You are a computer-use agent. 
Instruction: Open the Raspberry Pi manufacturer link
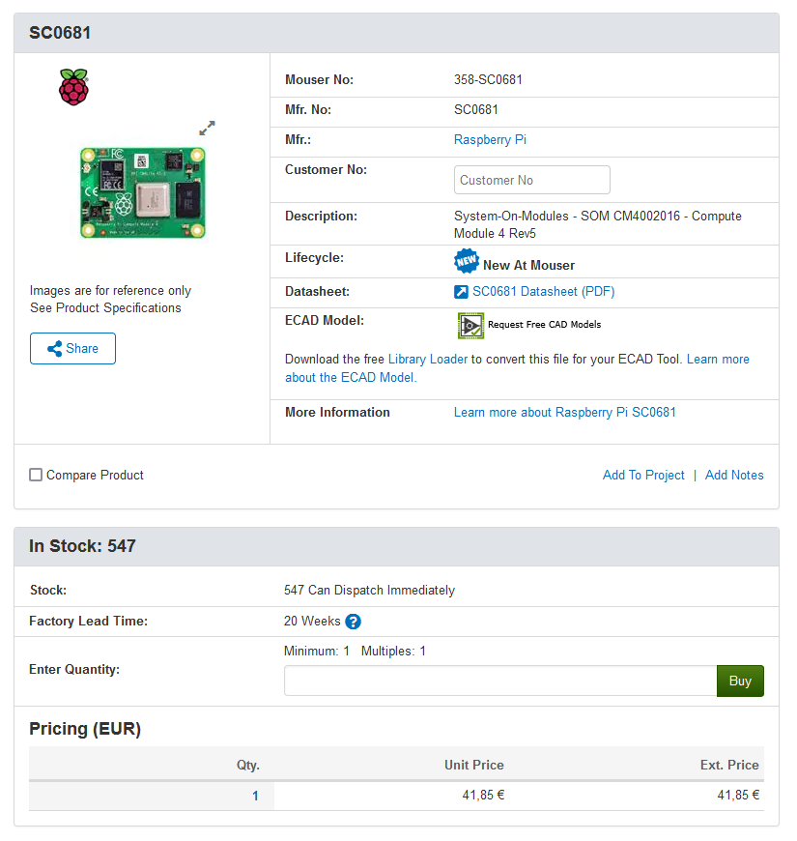(x=490, y=139)
